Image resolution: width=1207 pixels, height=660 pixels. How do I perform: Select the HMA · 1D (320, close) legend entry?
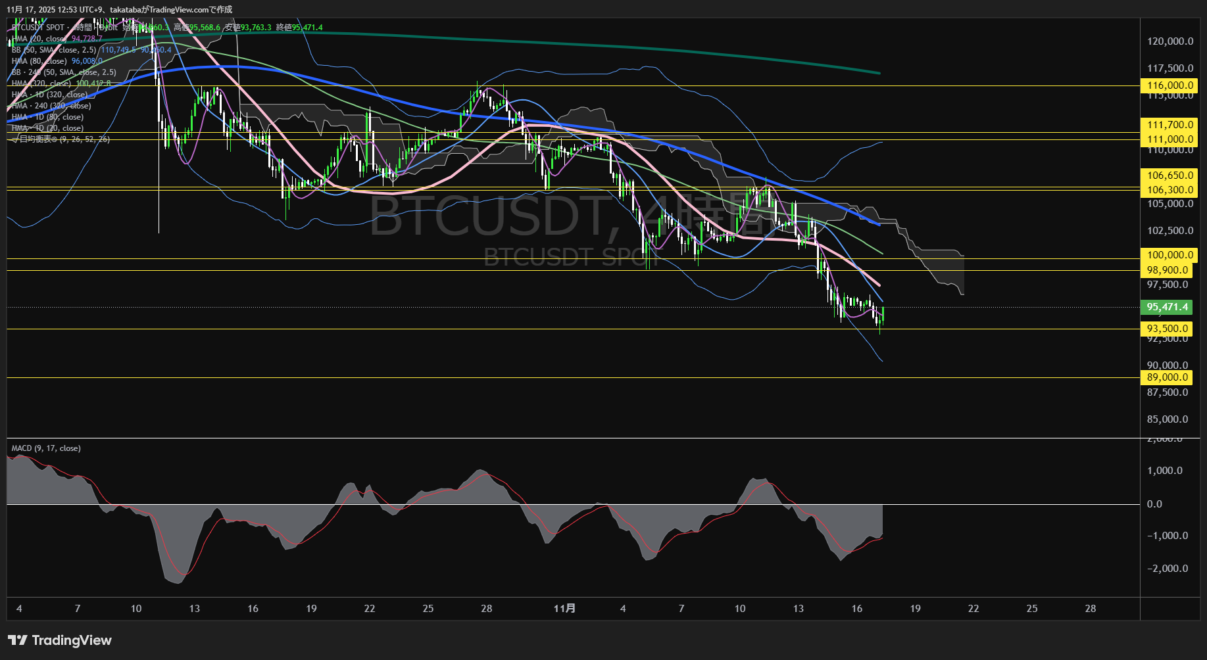49,94
